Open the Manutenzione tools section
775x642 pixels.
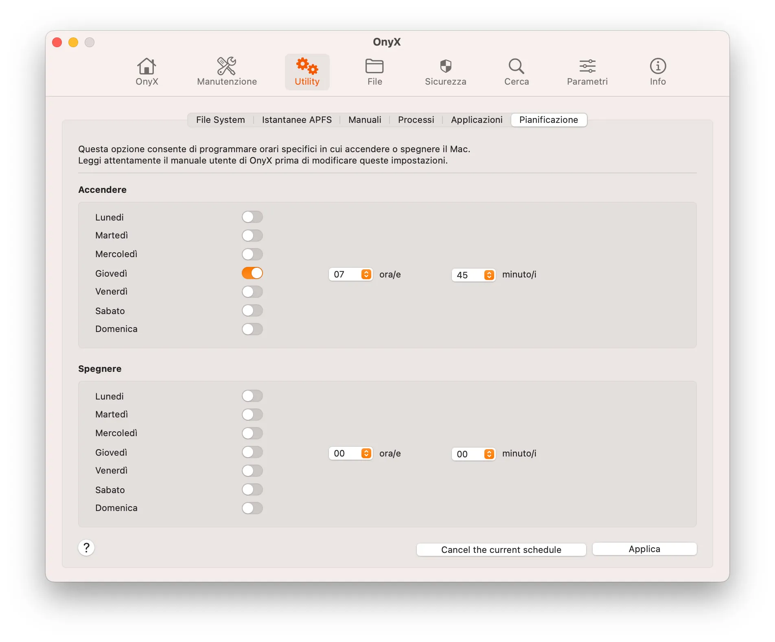(x=227, y=72)
